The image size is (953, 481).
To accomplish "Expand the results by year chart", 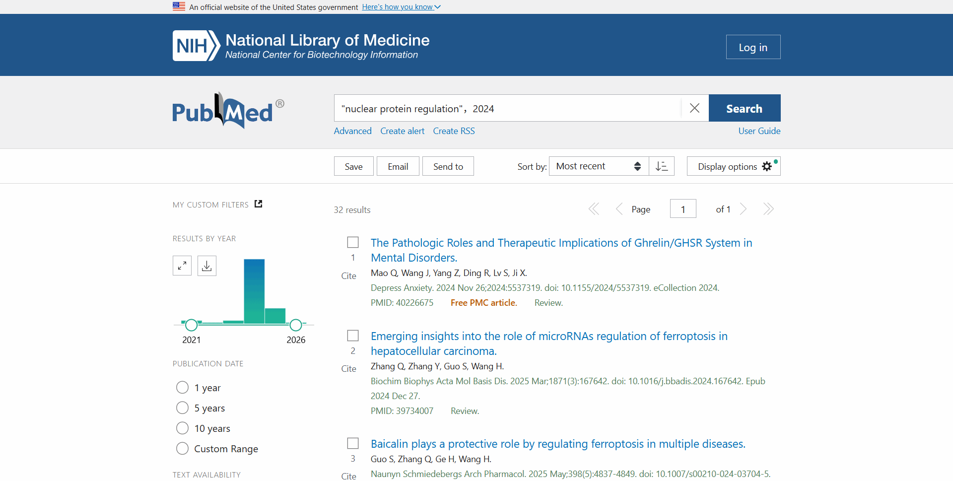I will [x=182, y=266].
